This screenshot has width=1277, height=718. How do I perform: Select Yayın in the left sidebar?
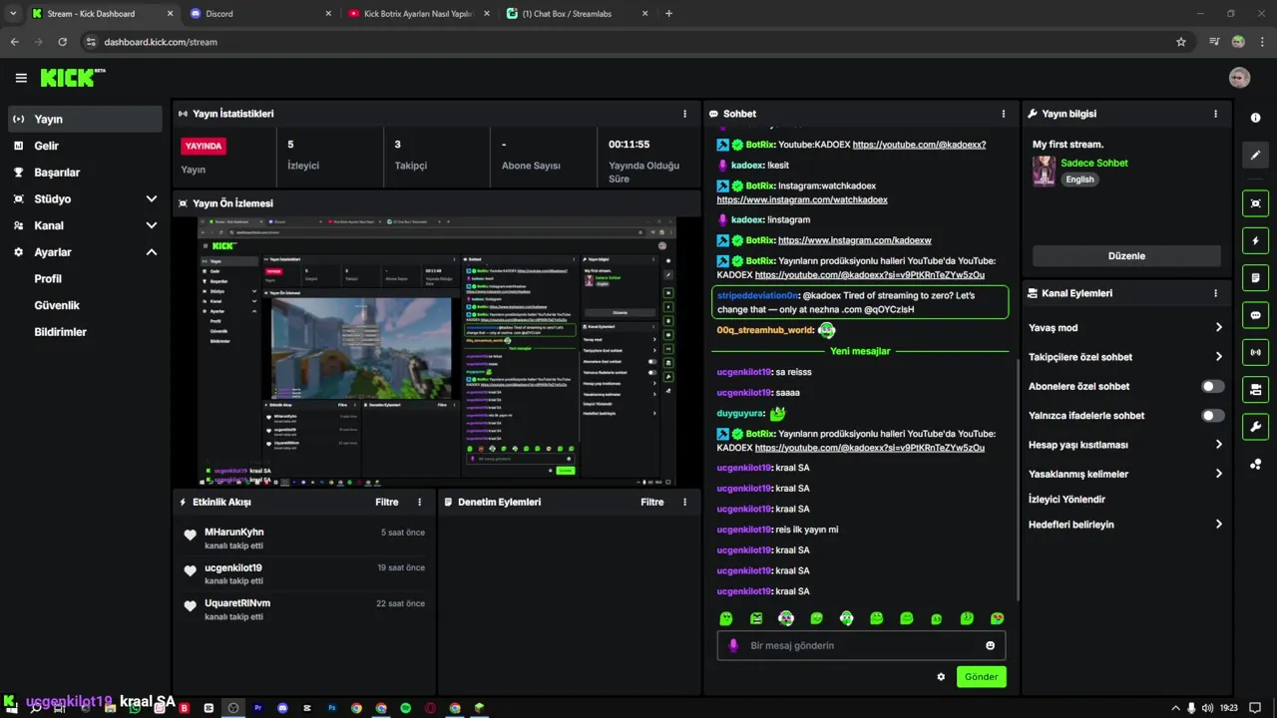(x=85, y=119)
